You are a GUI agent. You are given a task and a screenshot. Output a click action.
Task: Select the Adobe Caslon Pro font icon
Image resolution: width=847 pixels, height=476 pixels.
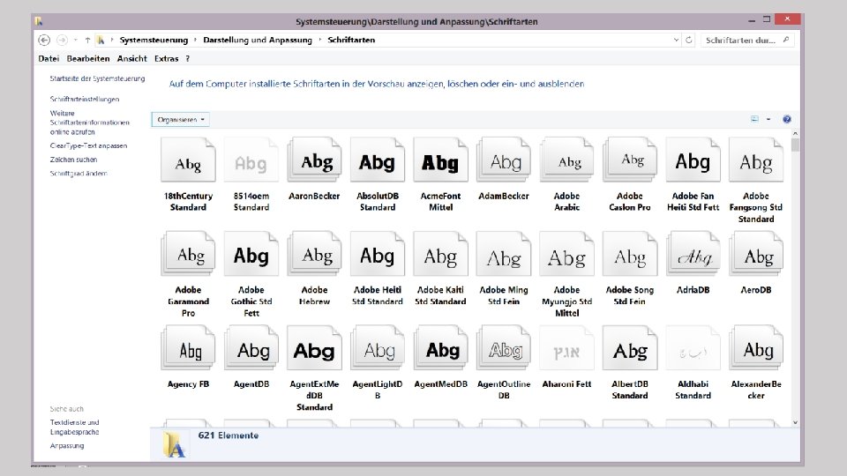tap(630, 160)
